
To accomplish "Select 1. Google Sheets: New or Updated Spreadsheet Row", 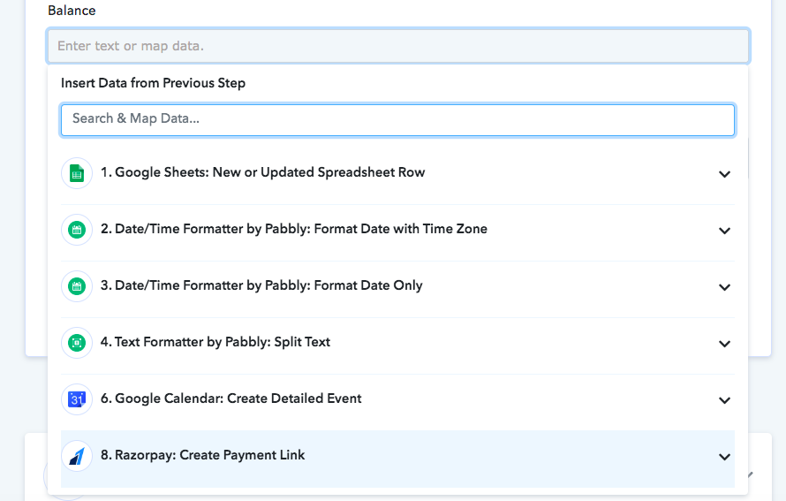I will (x=397, y=173).
